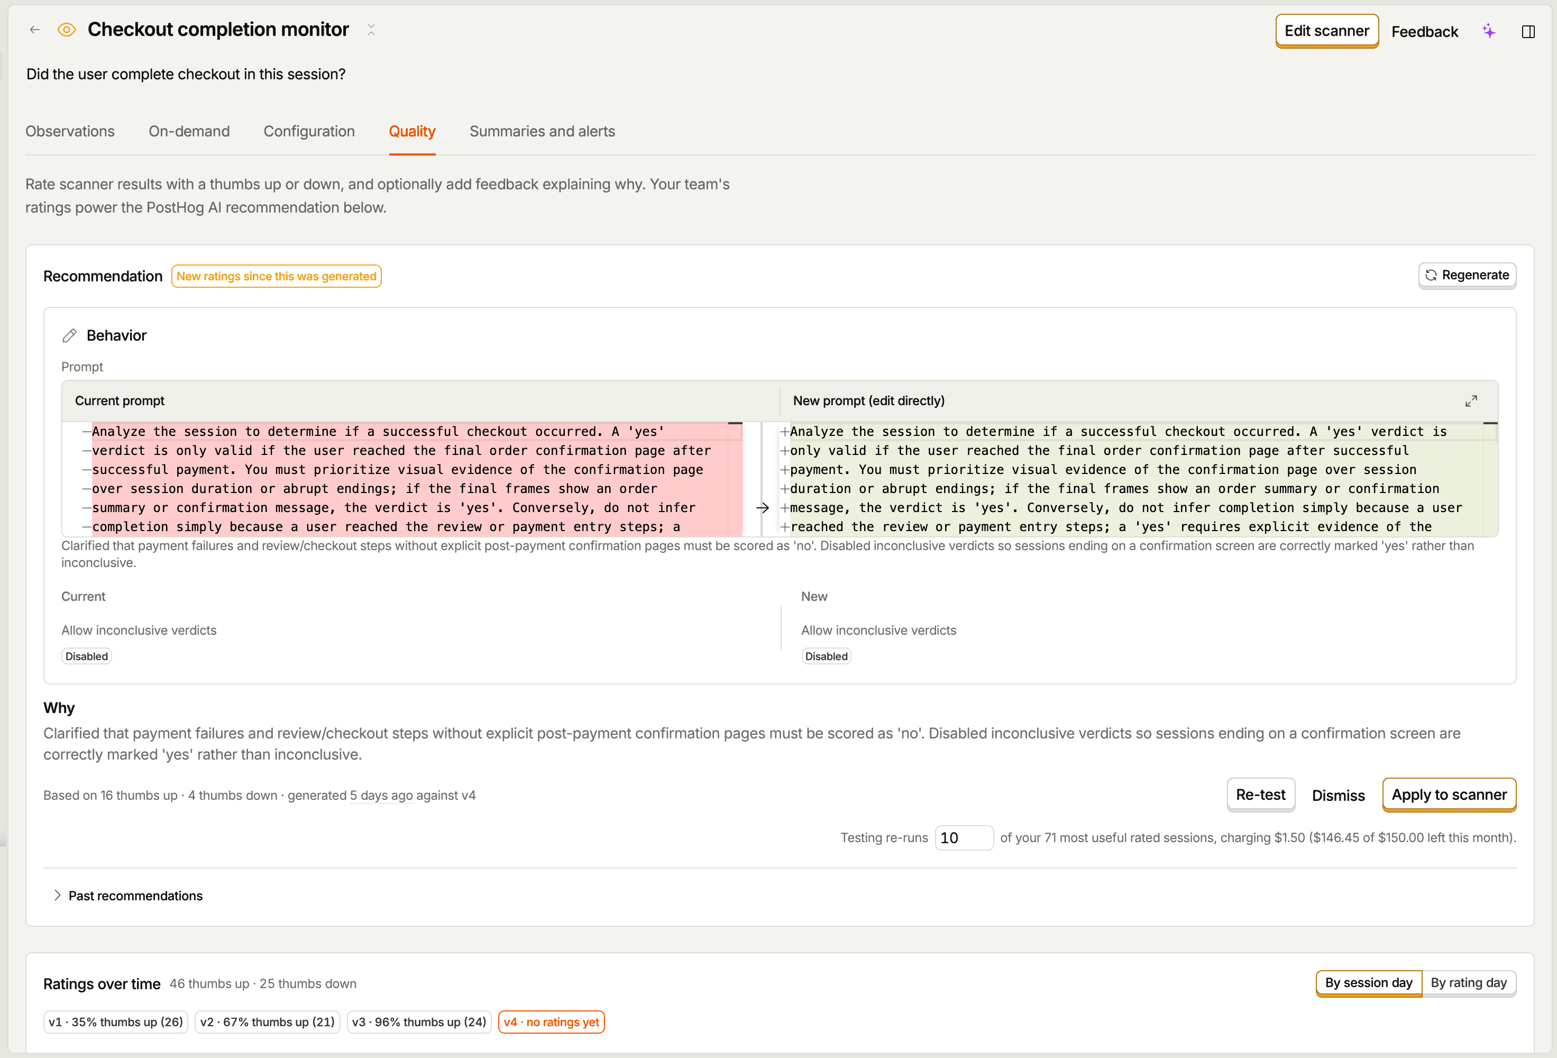
Task: Click the Why heading
Action: click(59, 708)
